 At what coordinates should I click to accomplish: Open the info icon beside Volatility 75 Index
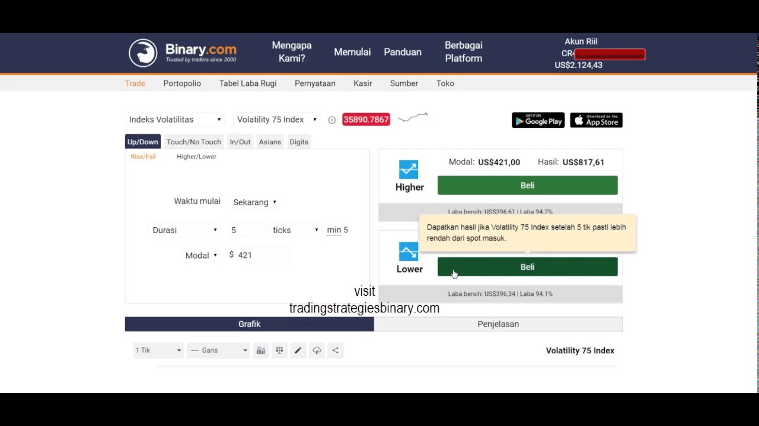tap(331, 120)
